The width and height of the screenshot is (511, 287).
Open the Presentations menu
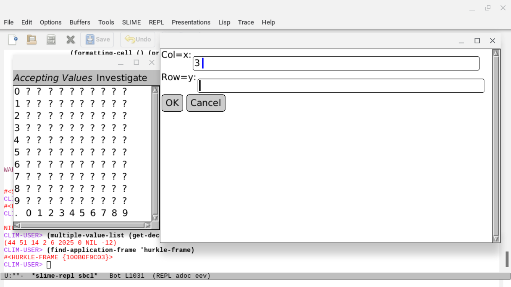(x=191, y=22)
